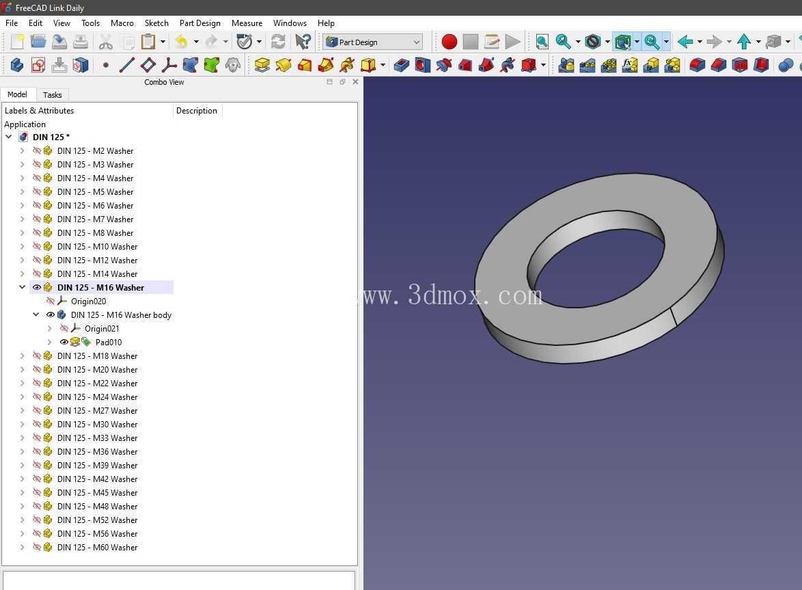The image size is (802, 590).
Task: Show the DIN 125 - M30 Washer
Action: pyautogui.click(x=37, y=424)
